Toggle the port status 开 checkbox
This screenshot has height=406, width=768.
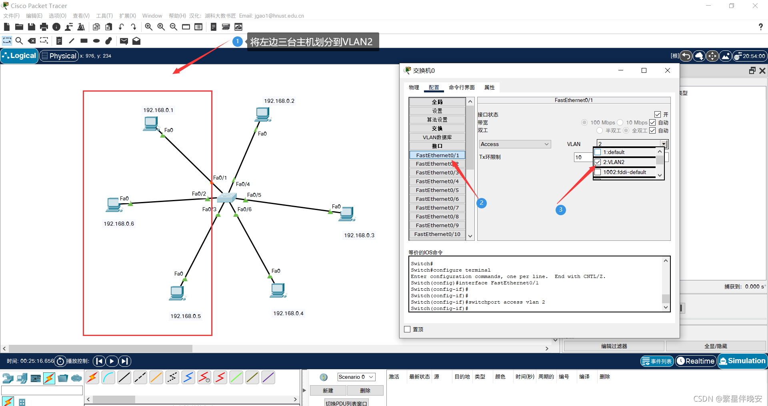[658, 114]
